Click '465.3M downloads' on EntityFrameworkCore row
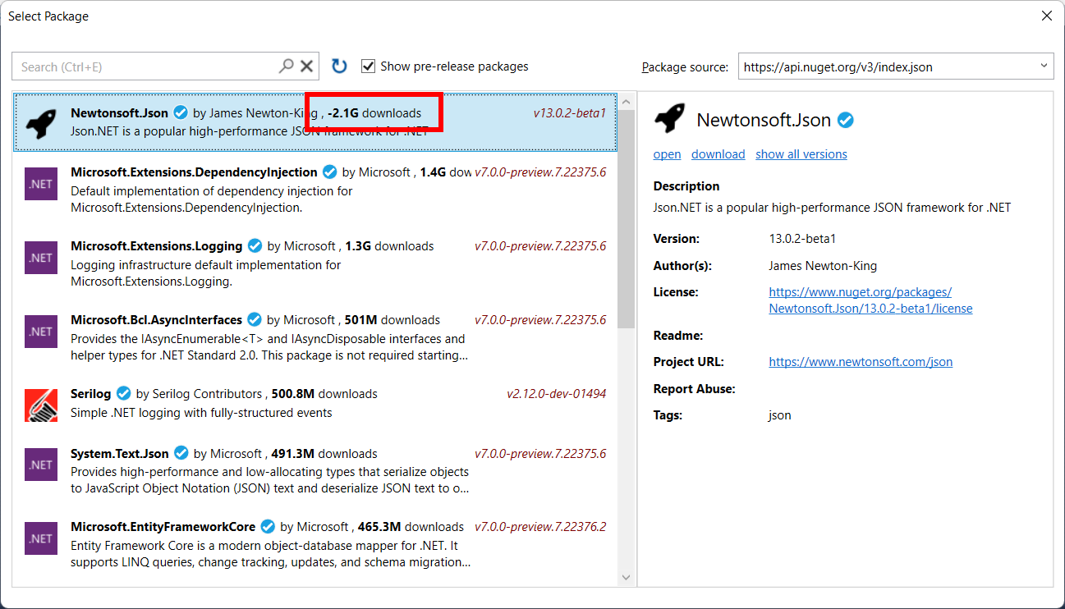 (411, 527)
